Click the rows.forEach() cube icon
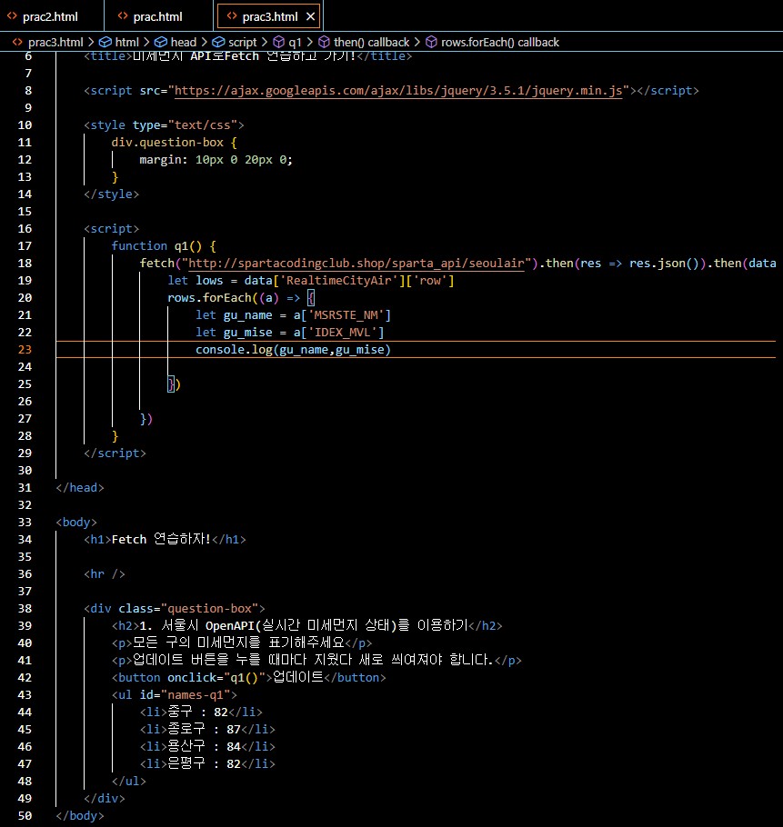Viewport: 783px width, 827px height. tap(432, 42)
